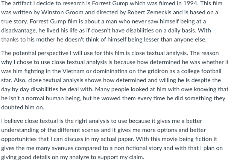228x161 pixels.
Task: Click the word 'disadvantage' in first paragraph
Action: pyautogui.click(x=19, y=31)
